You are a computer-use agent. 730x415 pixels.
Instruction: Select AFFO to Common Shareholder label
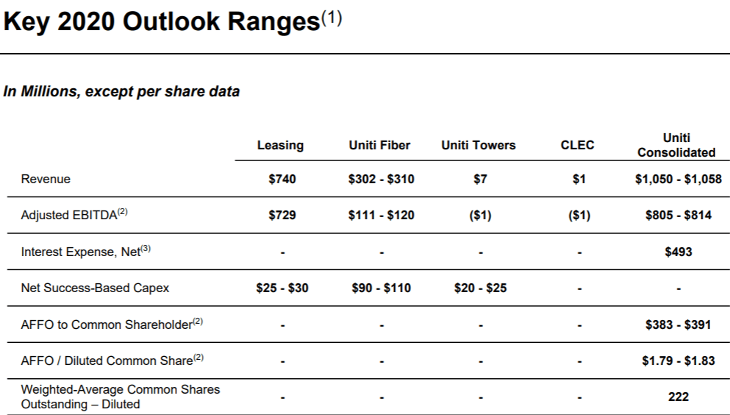coord(112,324)
